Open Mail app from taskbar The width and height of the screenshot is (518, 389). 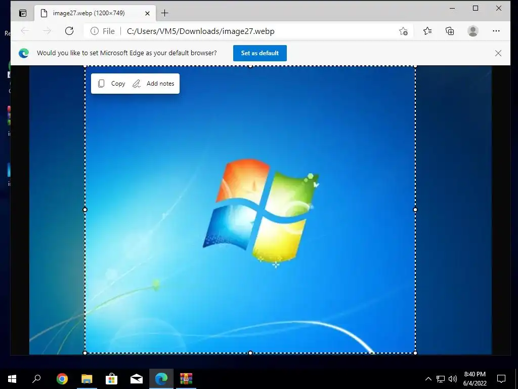pyautogui.click(x=137, y=379)
